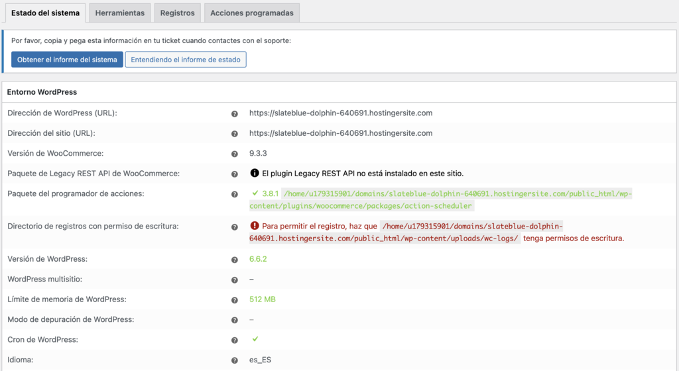
Task: Click help icon for Límite de memoria de WordPress
Action: click(x=234, y=300)
